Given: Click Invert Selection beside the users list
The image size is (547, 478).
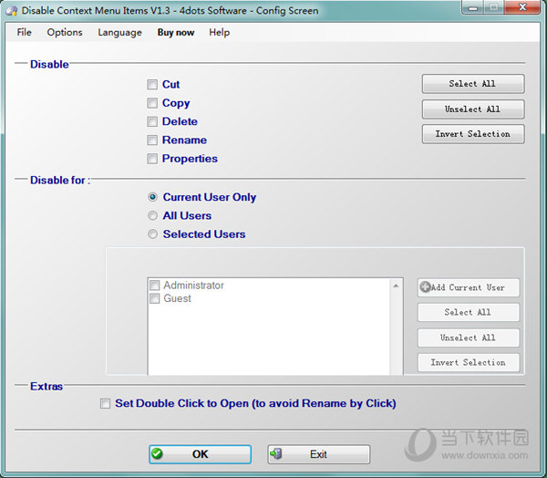Looking at the screenshot, I should click(469, 362).
